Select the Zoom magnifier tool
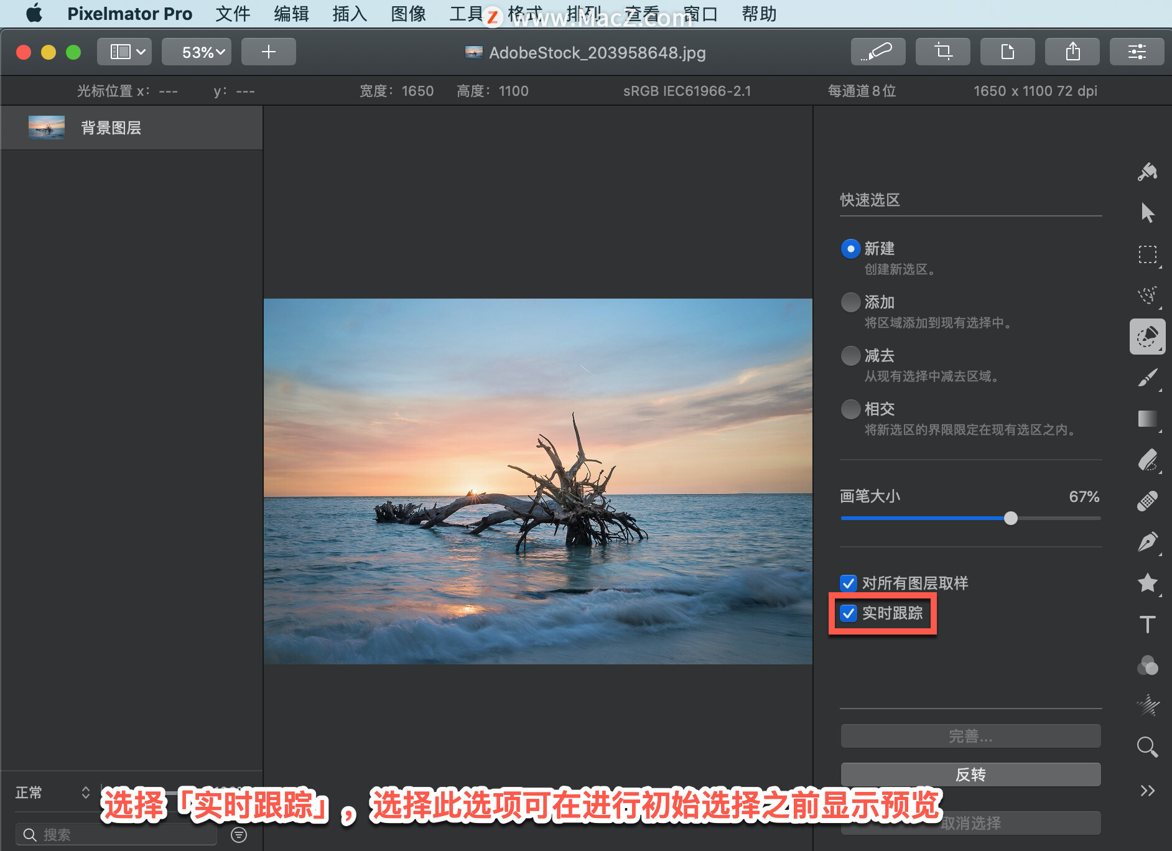Screen dimensions: 1172x851 (x=1147, y=746)
